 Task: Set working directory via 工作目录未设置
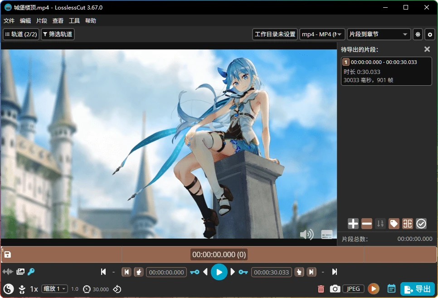click(x=275, y=34)
